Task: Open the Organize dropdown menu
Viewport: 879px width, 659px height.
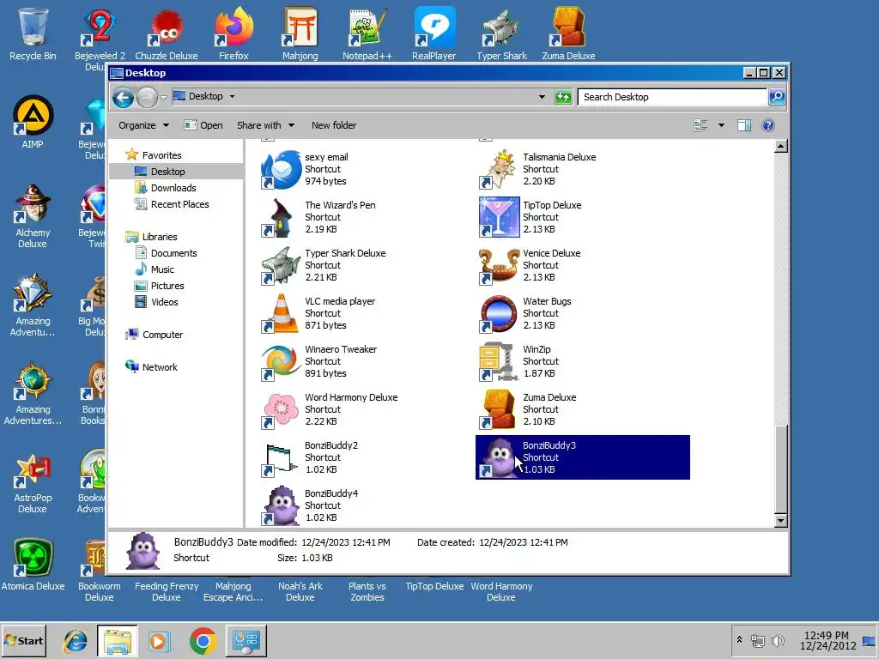Action: (x=143, y=125)
